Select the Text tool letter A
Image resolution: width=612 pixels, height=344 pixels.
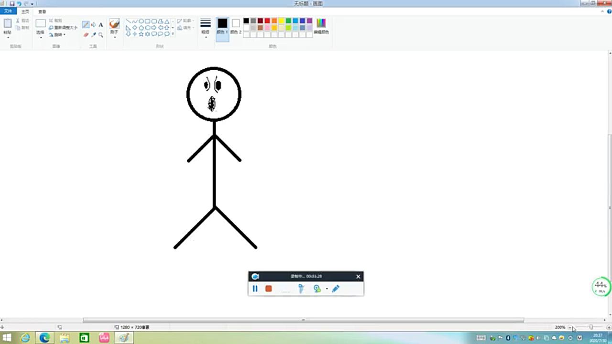pyautogui.click(x=101, y=25)
